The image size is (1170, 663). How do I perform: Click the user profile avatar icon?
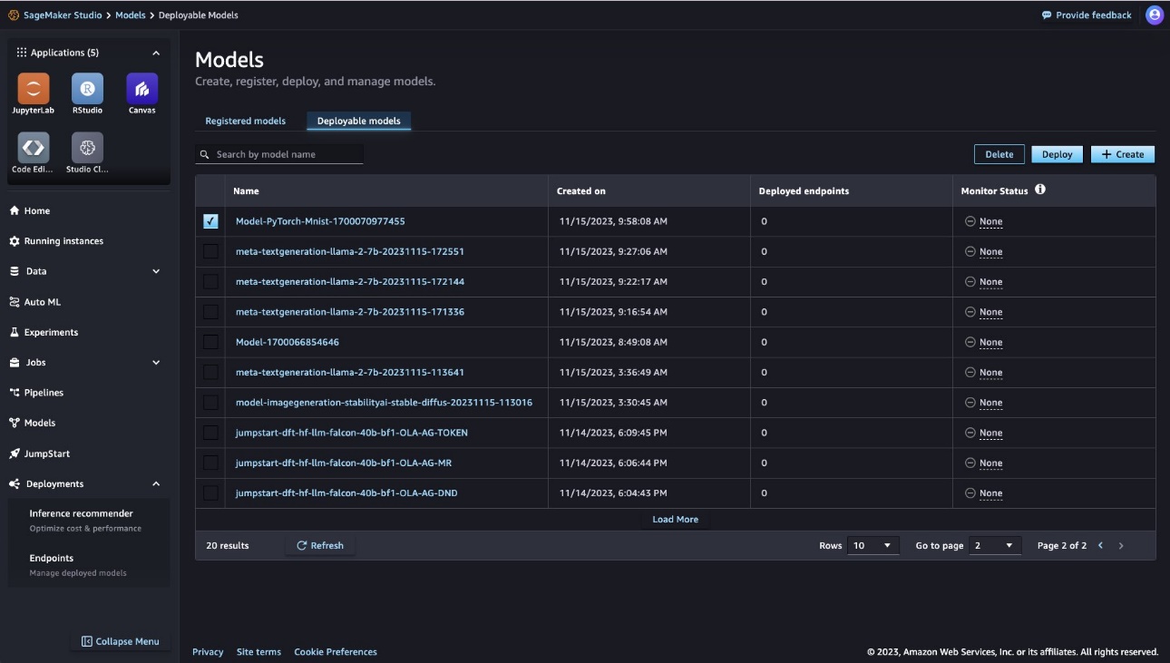click(x=1155, y=15)
